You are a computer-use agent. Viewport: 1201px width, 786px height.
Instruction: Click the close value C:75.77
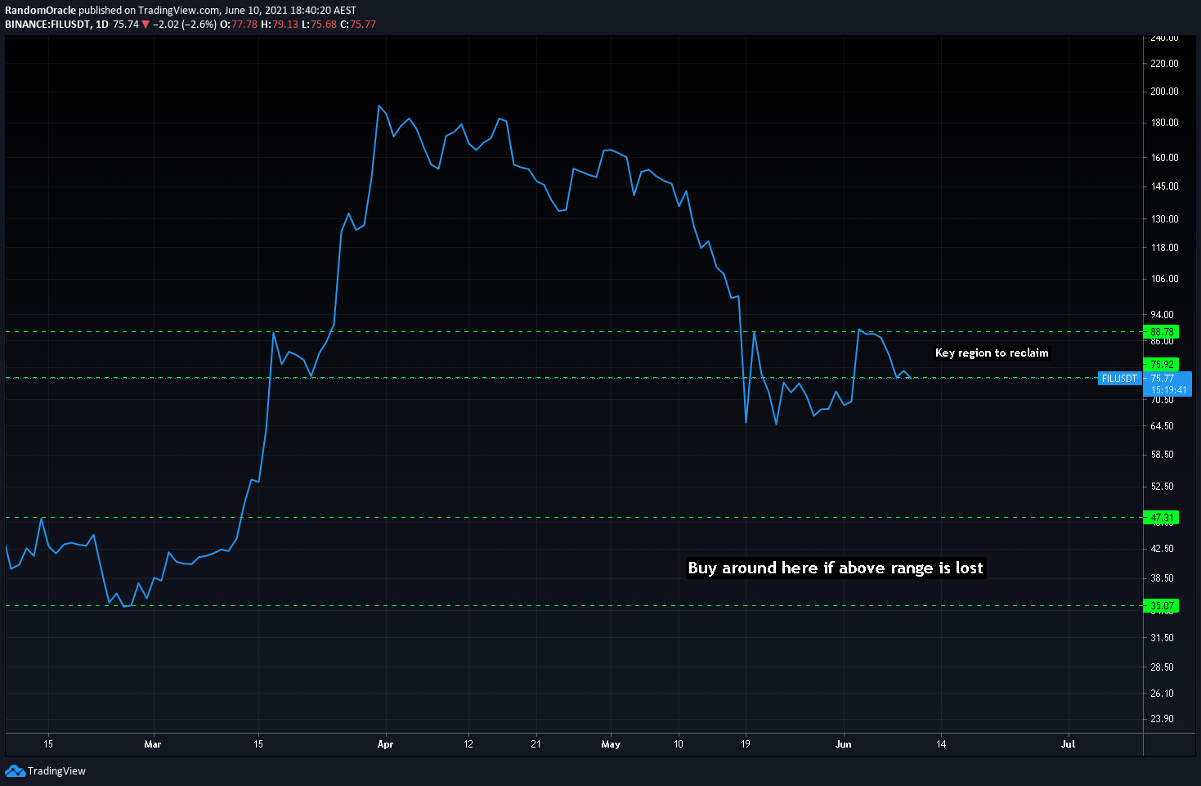[358, 25]
